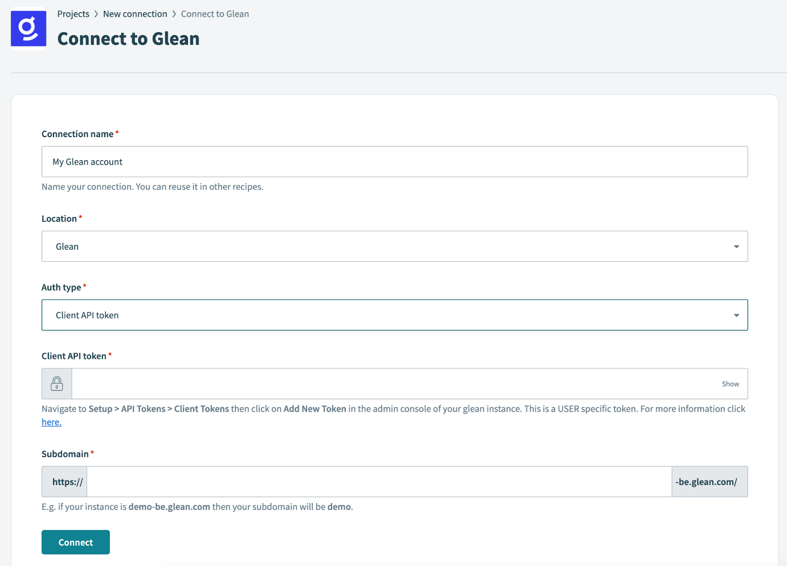Select the My Glean account text
The image size is (787, 566).
point(88,161)
